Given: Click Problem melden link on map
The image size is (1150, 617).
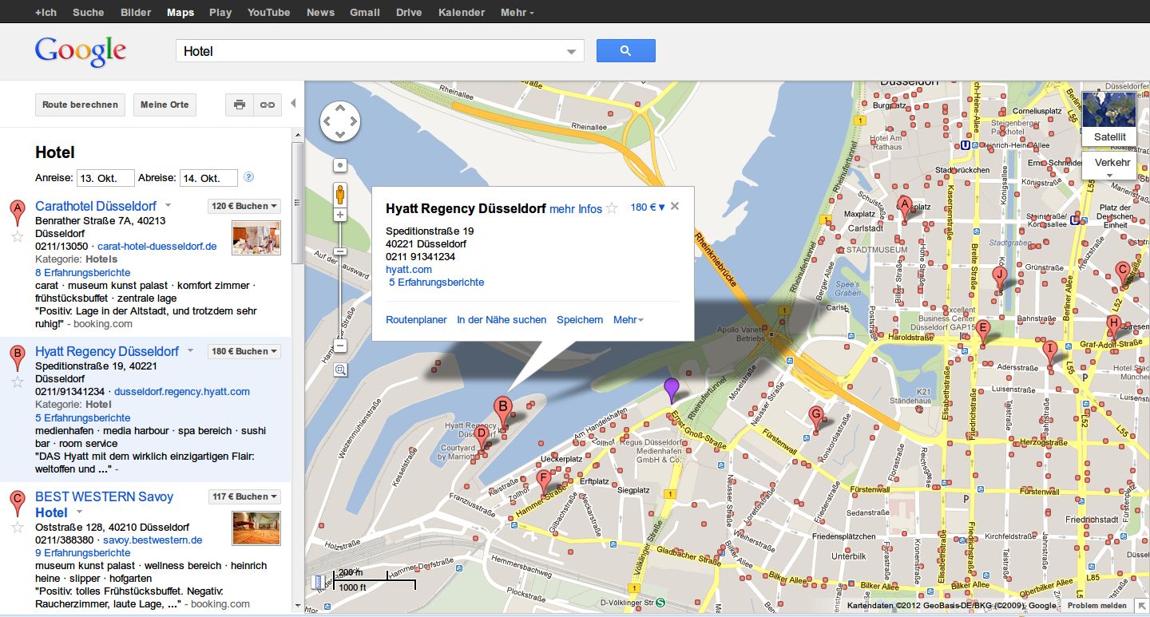Looking at the screenshot, I should tap(1096, 606).
